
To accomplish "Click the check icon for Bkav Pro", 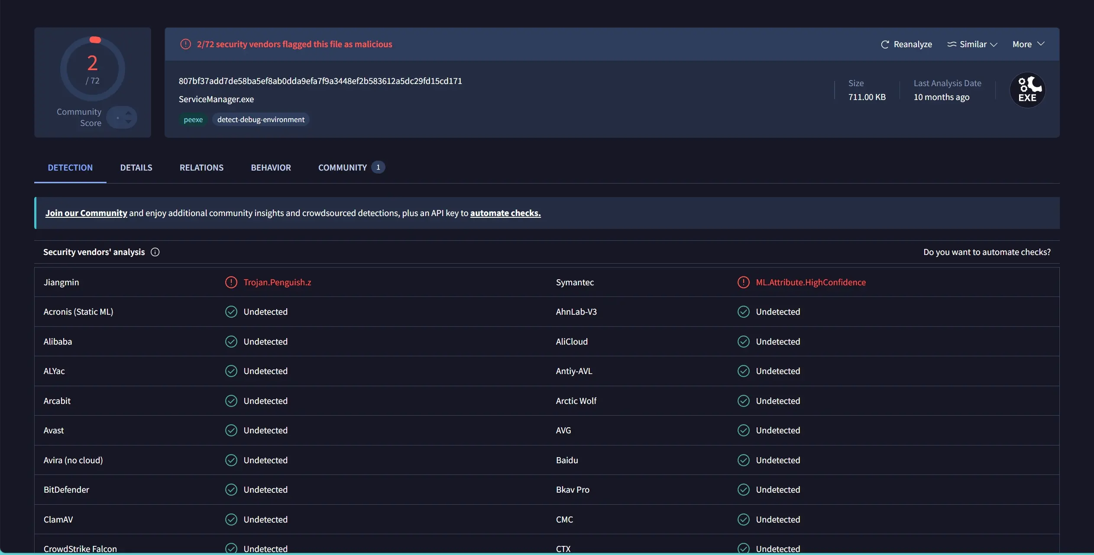I will click(744, 490).
